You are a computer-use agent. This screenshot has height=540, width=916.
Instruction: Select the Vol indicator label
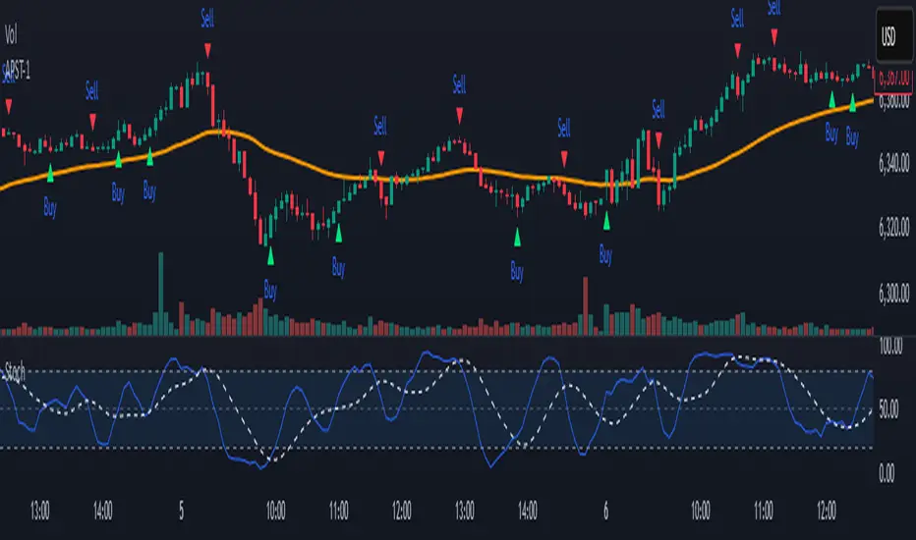tap(11, 35)
